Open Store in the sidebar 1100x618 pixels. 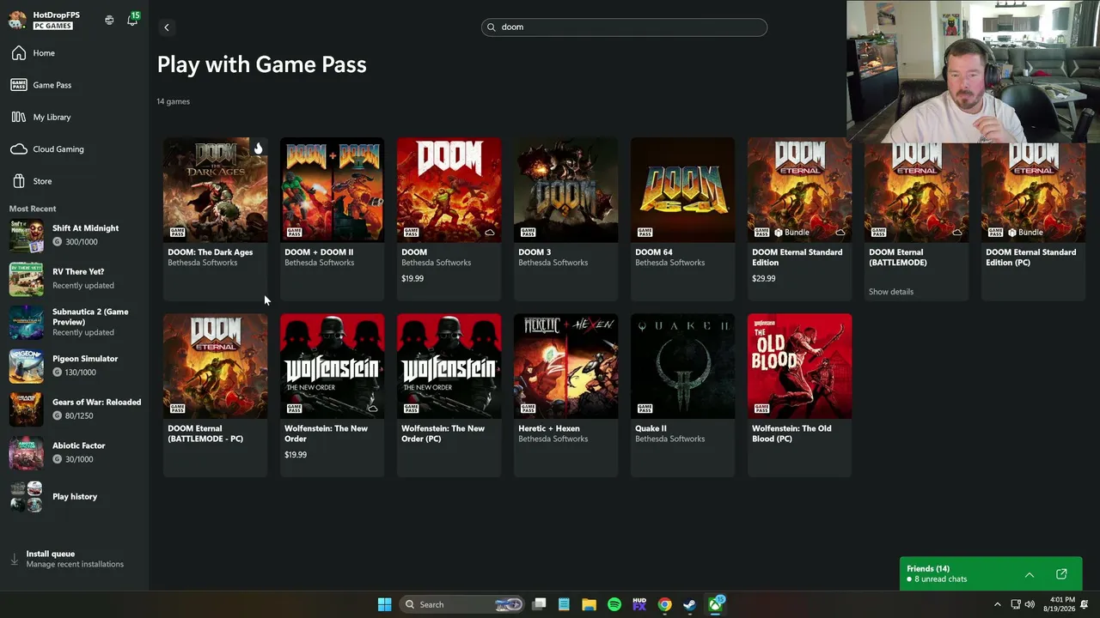pos(74,181)
